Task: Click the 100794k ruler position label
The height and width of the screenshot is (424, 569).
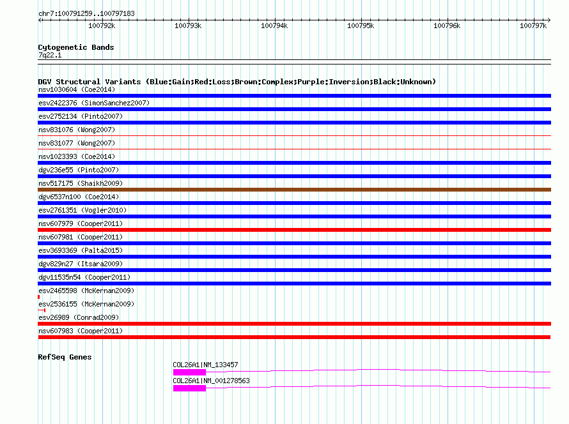Action: point(274,26)
